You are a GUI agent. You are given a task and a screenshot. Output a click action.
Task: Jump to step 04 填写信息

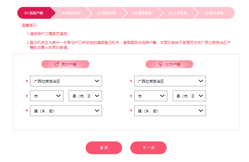click(142, 13)
